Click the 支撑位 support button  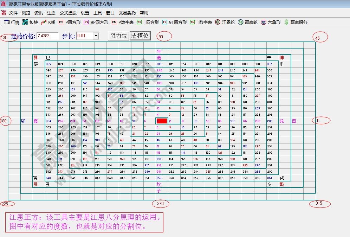(140, 36)
